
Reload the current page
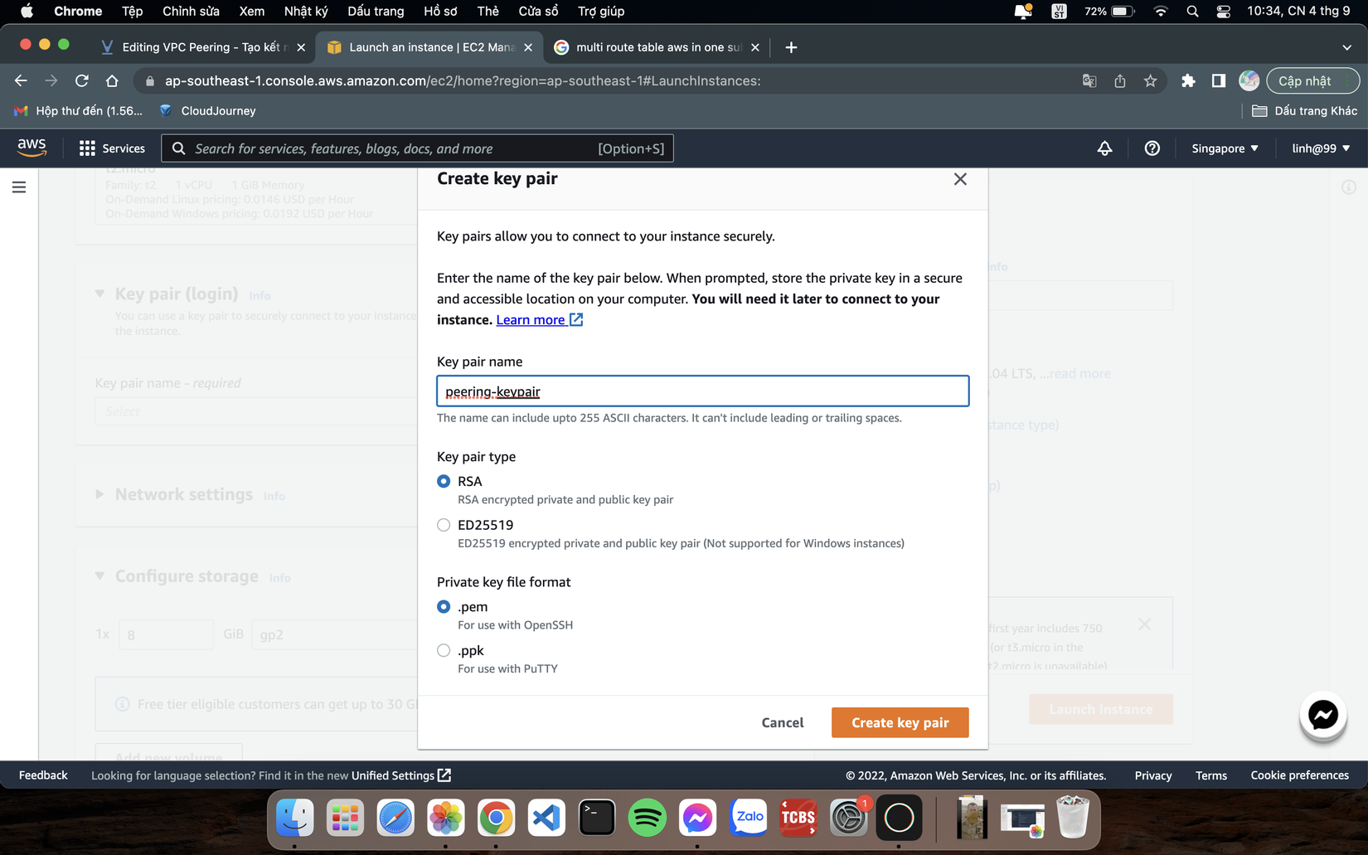pyautogui.click(x=81, y=80)
